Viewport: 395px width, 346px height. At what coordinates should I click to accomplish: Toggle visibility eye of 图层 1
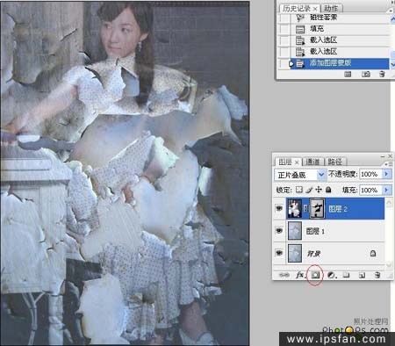click(x=279, y=231)
